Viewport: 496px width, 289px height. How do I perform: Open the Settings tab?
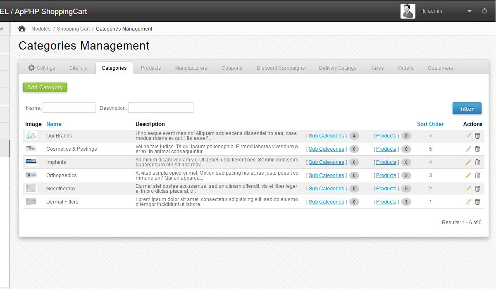click(x=41, y=68)
